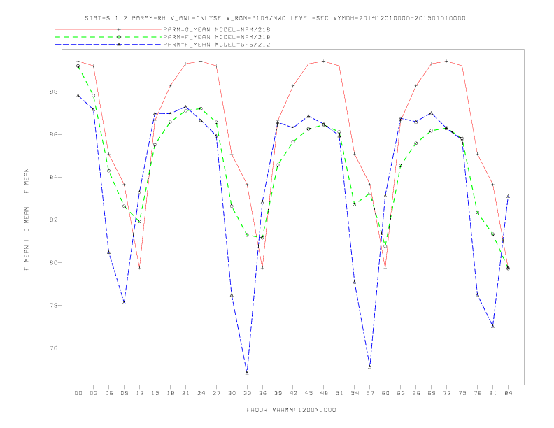Click x-axis tick label 81

point(493,393)
